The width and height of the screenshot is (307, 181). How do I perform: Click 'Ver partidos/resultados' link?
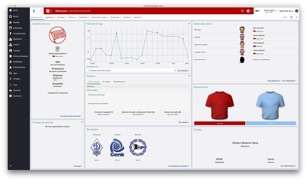pyautogui.click(x=179, y=166)
